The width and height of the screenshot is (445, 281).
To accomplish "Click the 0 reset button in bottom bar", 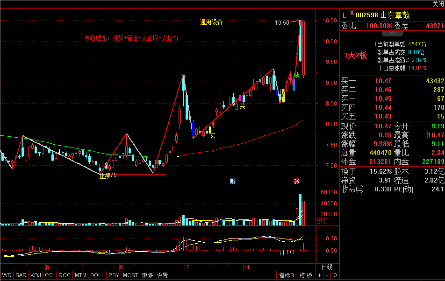I will click(x=335, y=275).
